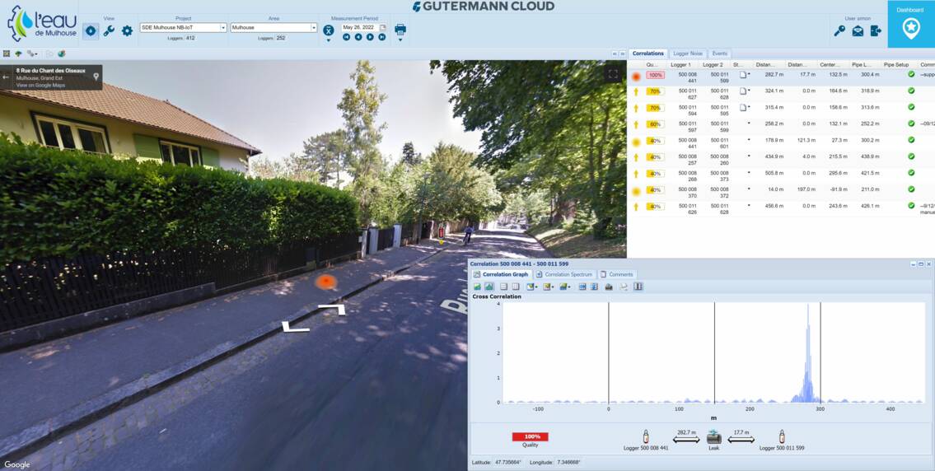935x471 pixels.
Task: Switch to the Logger Noise tab
Action: tap(688, 54)
